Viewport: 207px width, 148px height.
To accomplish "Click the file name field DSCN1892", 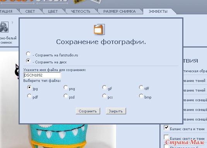I will point(42,75).
